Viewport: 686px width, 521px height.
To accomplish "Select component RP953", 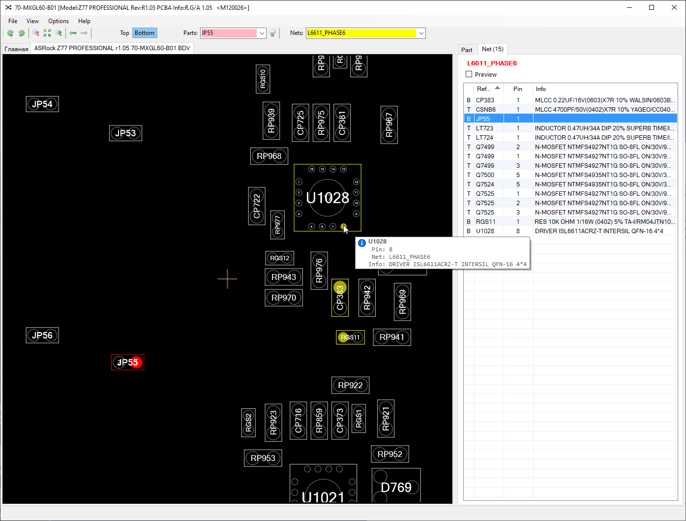I will pos(263,458).
